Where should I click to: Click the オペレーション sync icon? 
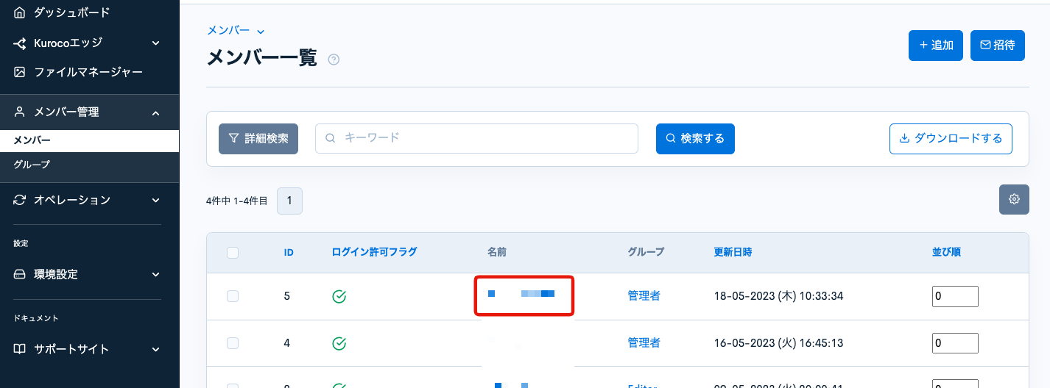coord(20,200)
